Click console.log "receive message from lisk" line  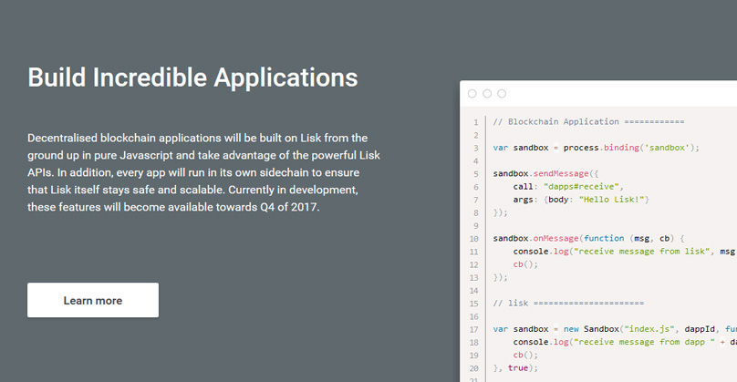pyautogui.click(x=625, y=252)
